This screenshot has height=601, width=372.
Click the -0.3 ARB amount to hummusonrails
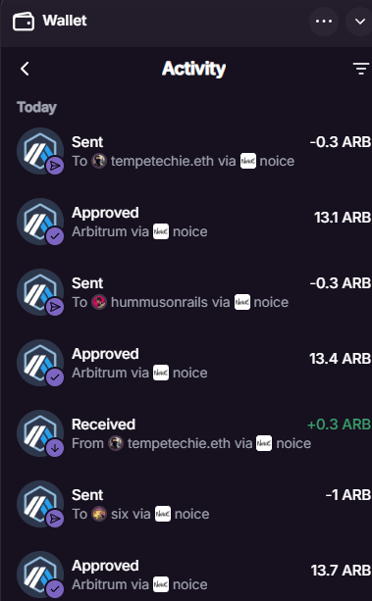click(x=341, y=283)
